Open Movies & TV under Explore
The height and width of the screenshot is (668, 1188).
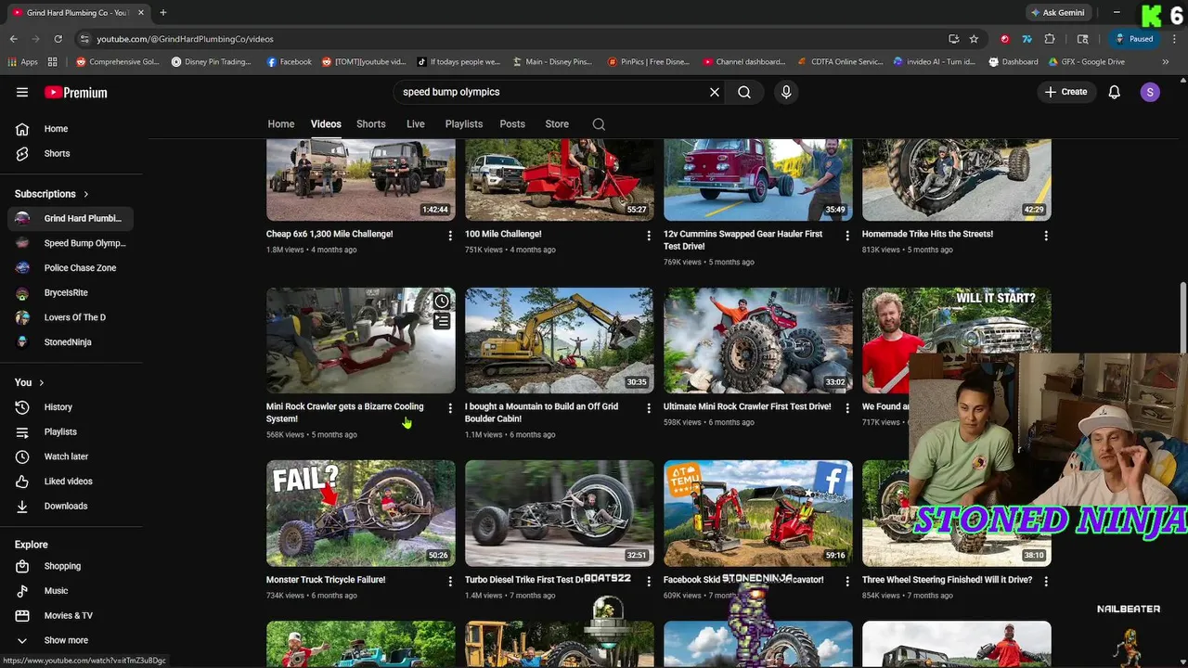pyautogui.click(x=71, y=616)
